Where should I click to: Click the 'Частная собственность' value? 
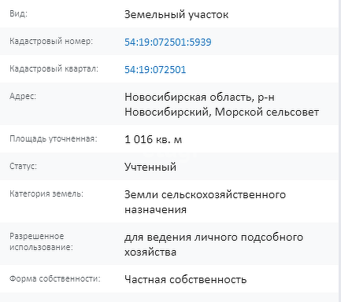pos(185,280)
